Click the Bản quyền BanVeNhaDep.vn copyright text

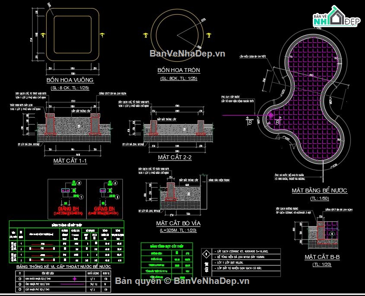pyautogui.click(x=183, y=281)
